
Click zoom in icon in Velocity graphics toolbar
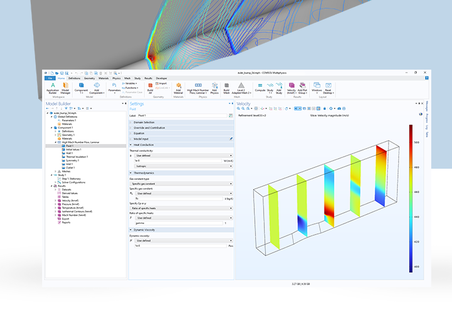tap(239, 108)
